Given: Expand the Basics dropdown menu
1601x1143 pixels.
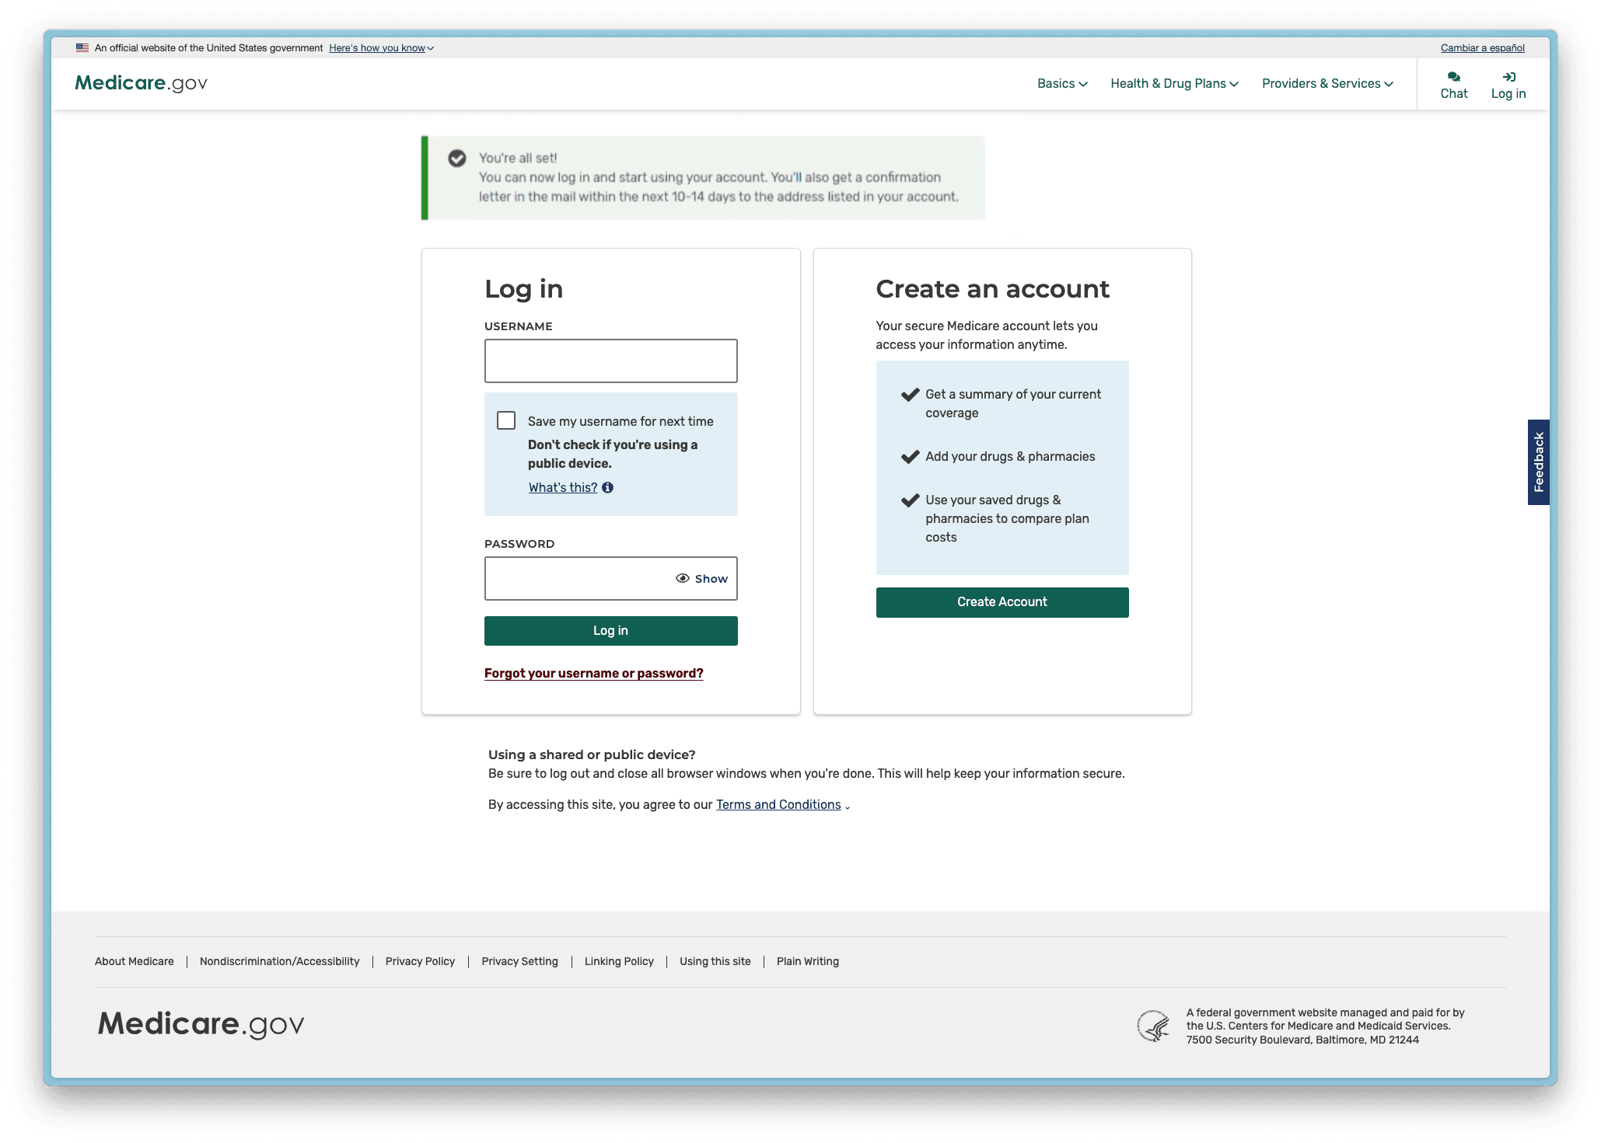Looking at the screenshot, I should 1059,83.
